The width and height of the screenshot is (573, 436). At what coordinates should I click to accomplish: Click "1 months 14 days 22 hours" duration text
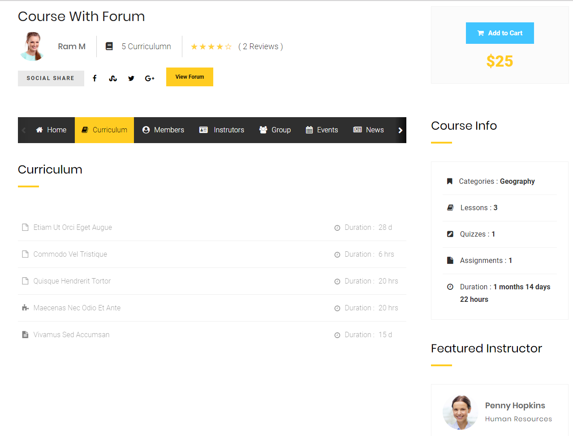(505, 293)
